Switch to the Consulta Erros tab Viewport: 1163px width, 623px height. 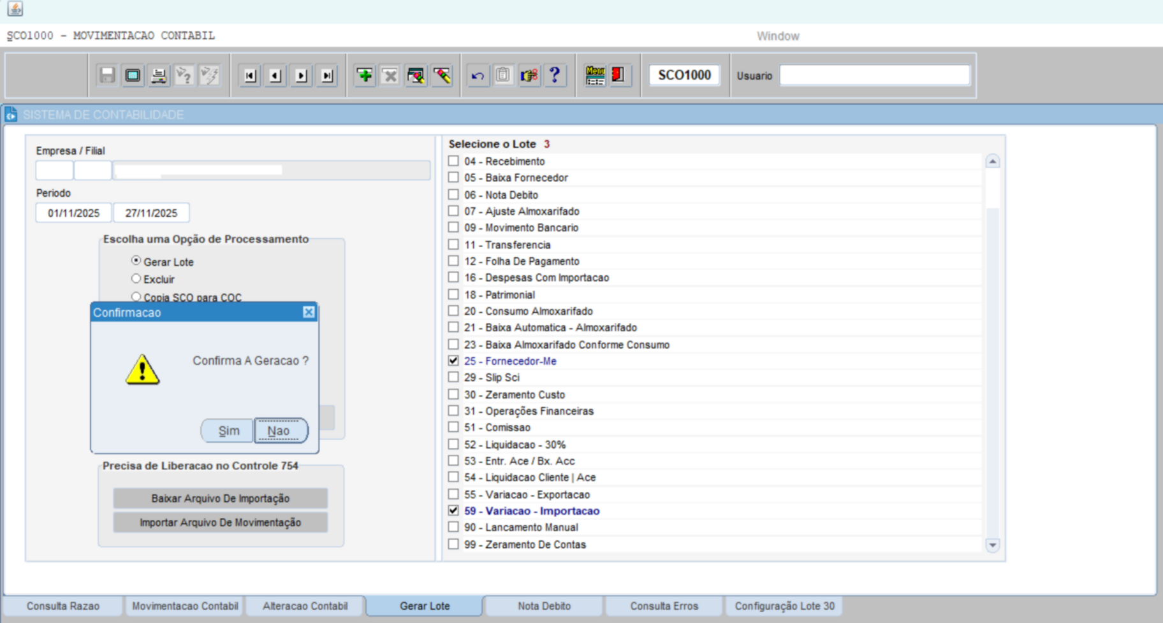[x=664, y=606]
